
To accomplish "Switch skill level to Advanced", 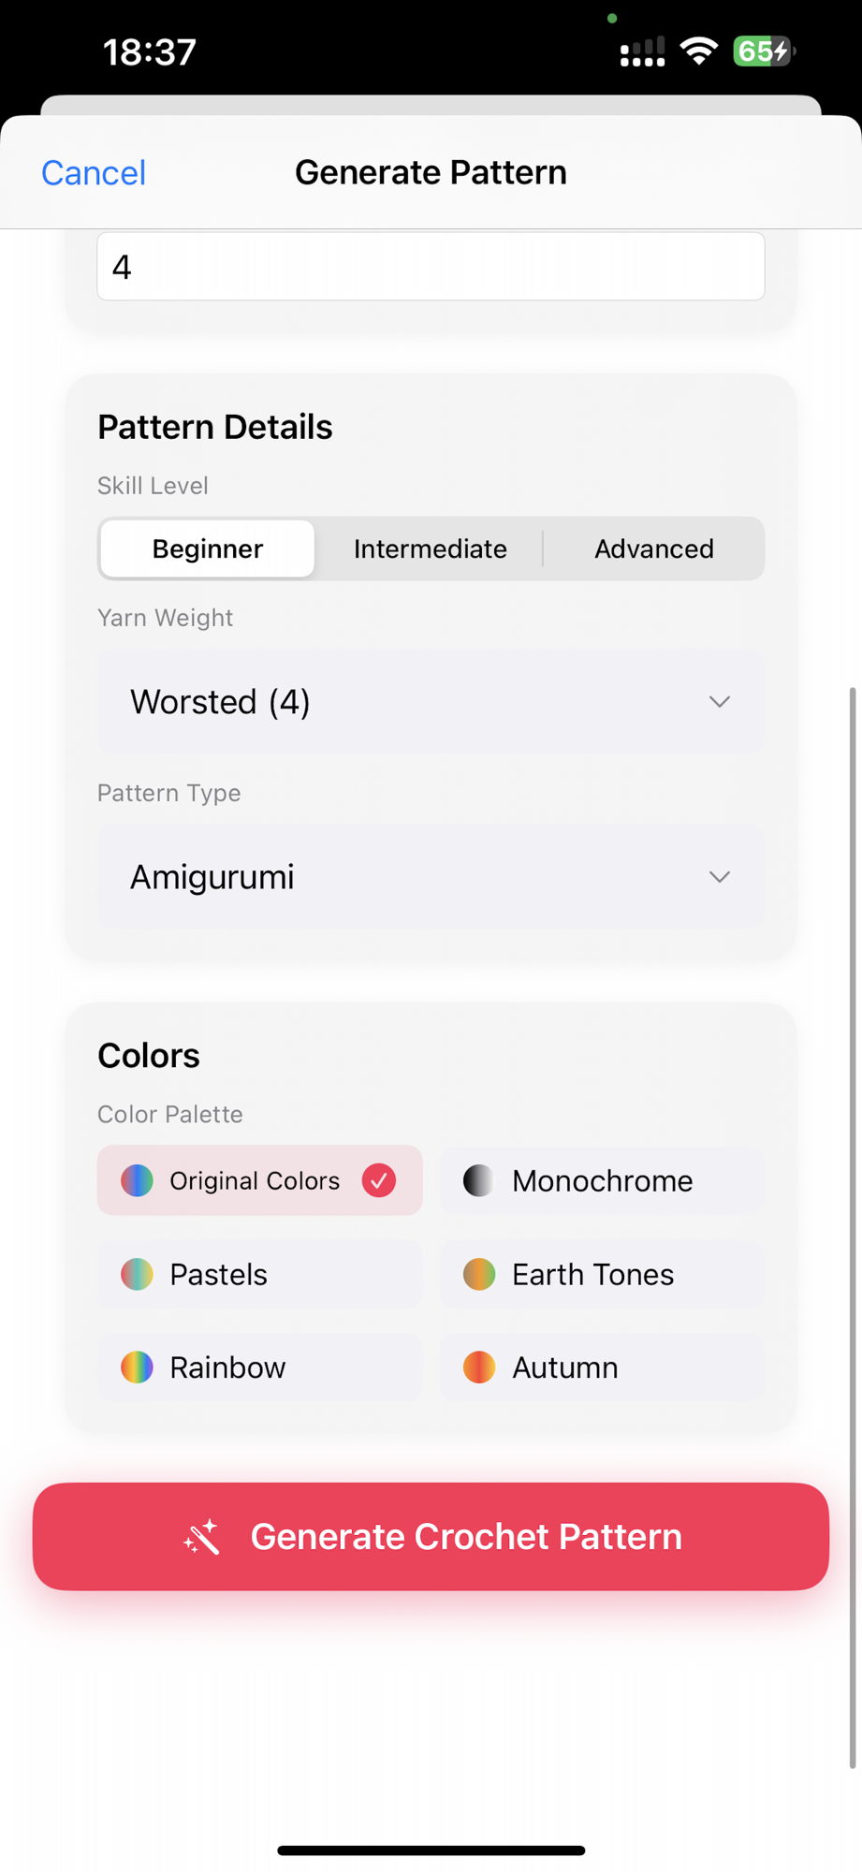I will pyautogui.click(x=653, y=548).
